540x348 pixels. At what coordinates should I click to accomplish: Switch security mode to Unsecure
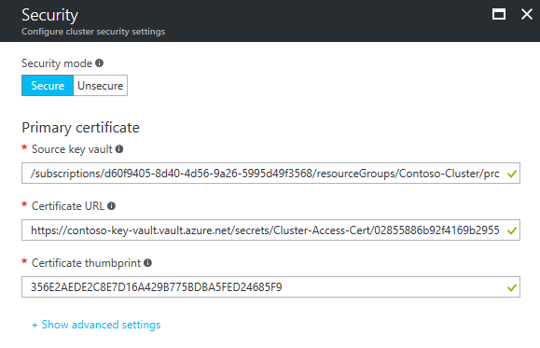coord(100,86)
